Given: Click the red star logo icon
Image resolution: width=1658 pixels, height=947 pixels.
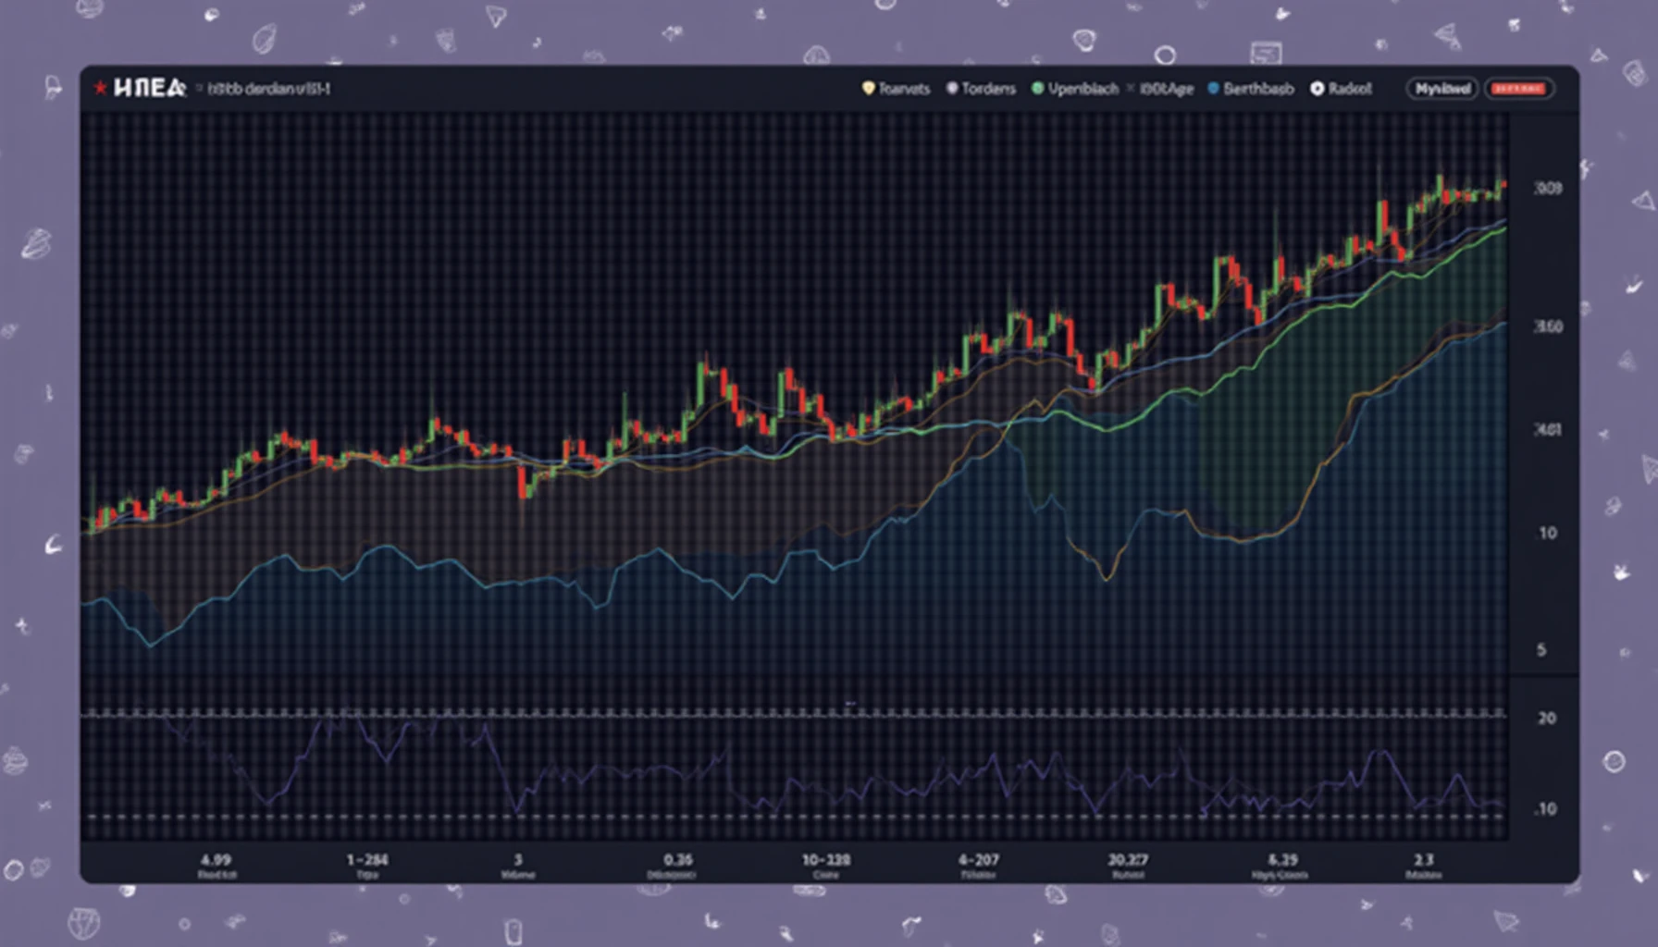Looking at the screenshot, I should 100,88.
